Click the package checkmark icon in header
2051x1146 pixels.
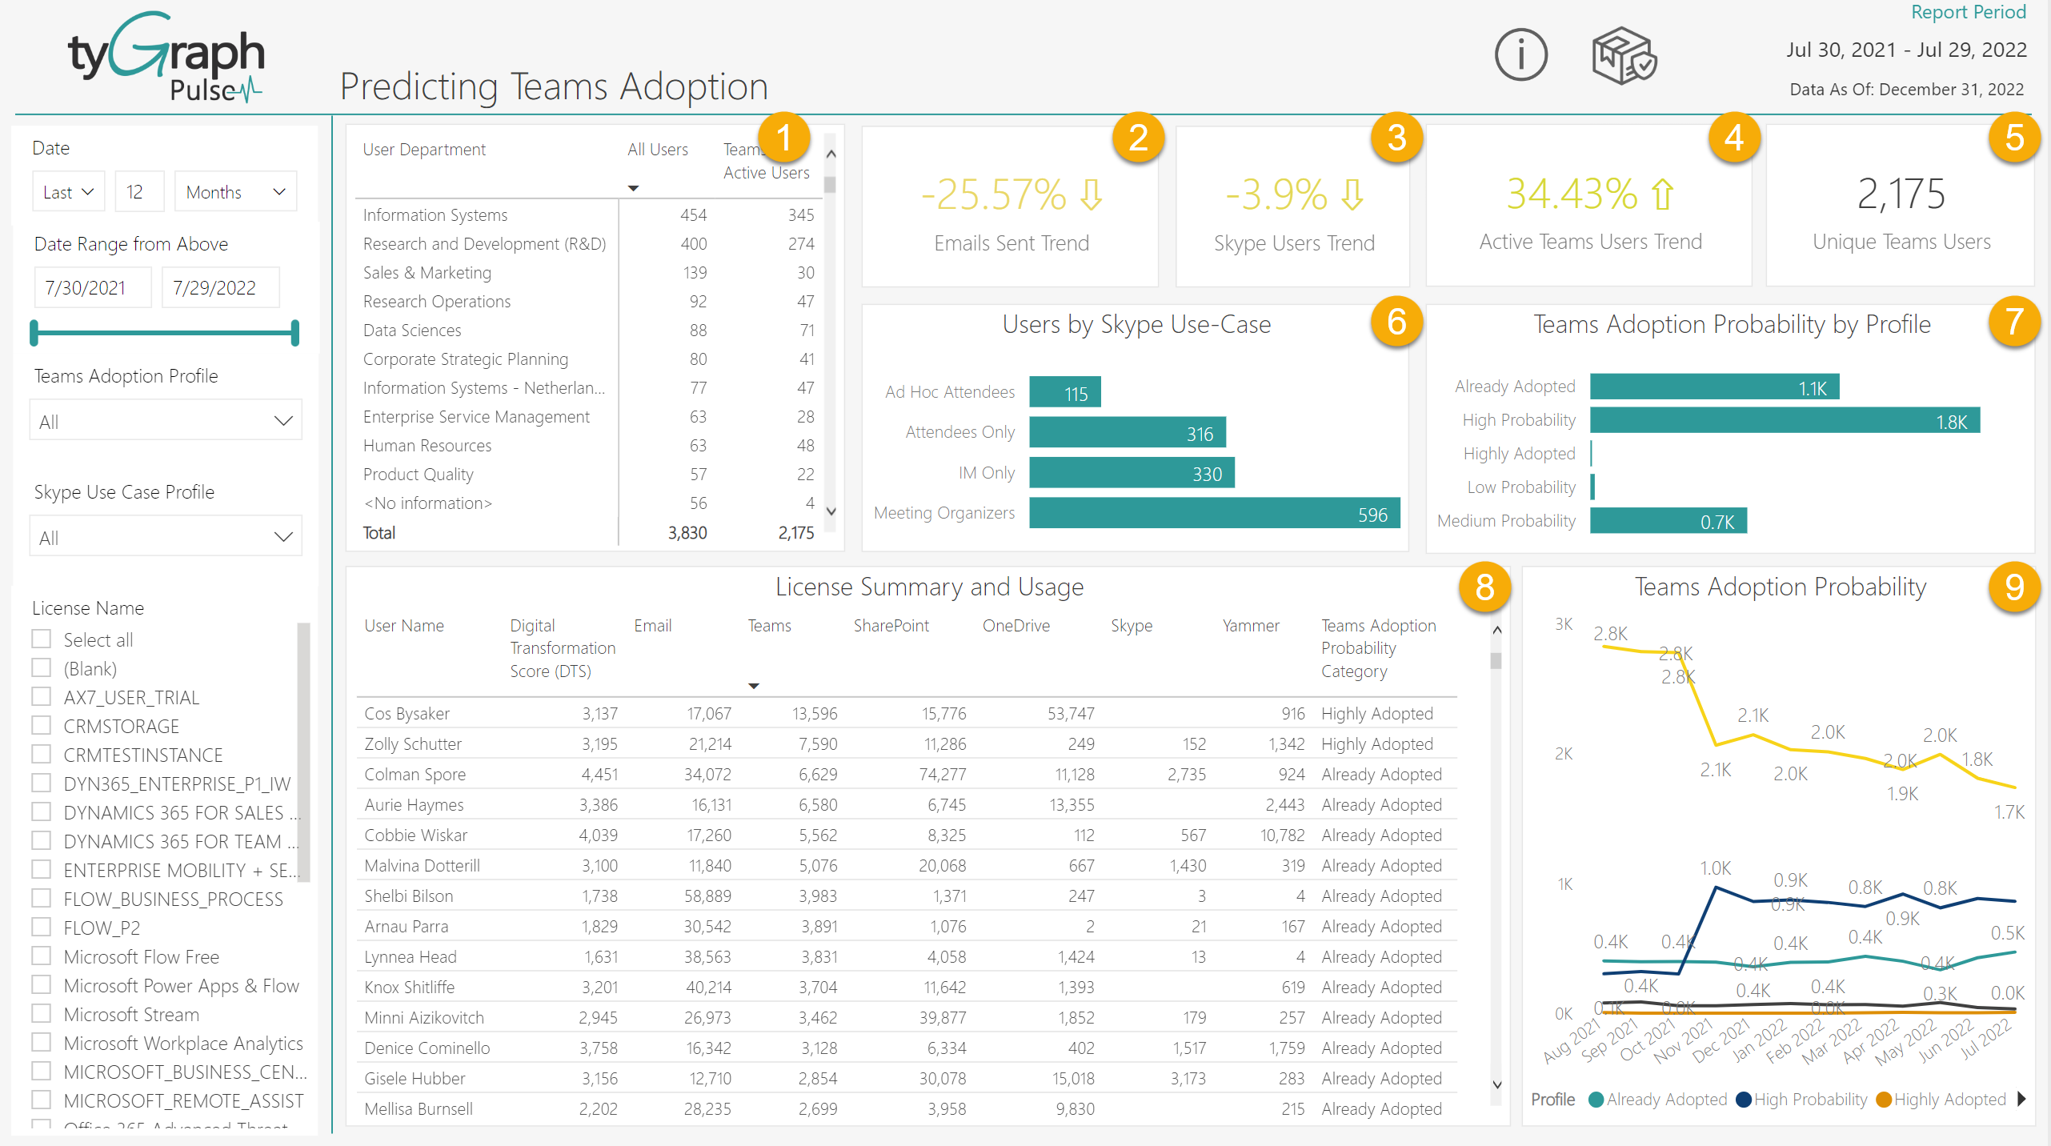[1624, 54]
